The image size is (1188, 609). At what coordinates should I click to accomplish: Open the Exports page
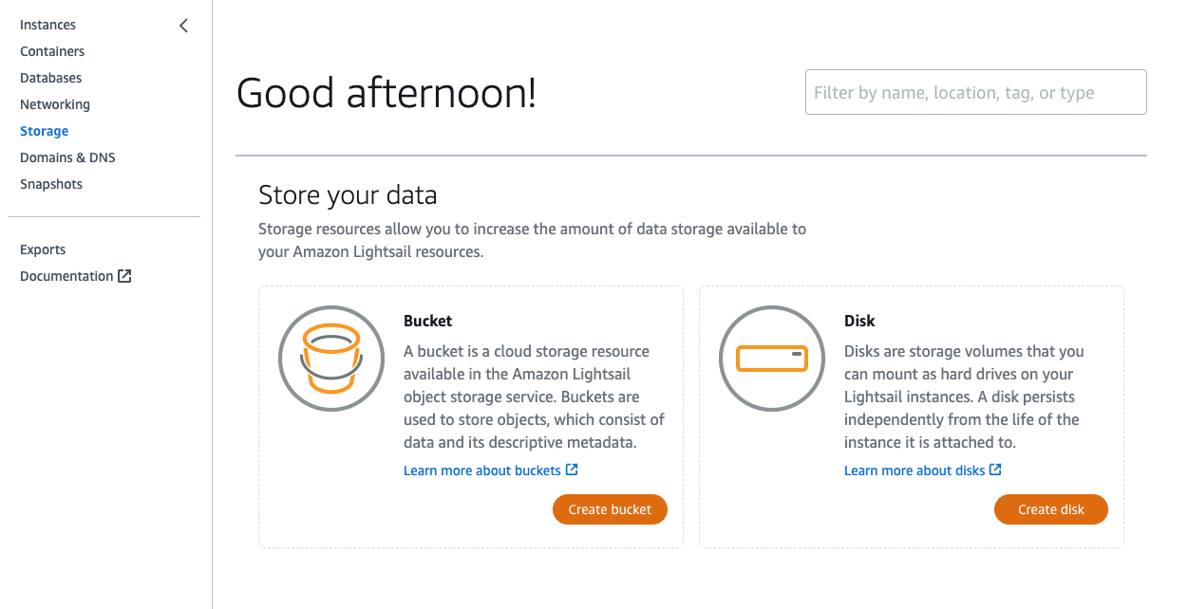(43, 249)
